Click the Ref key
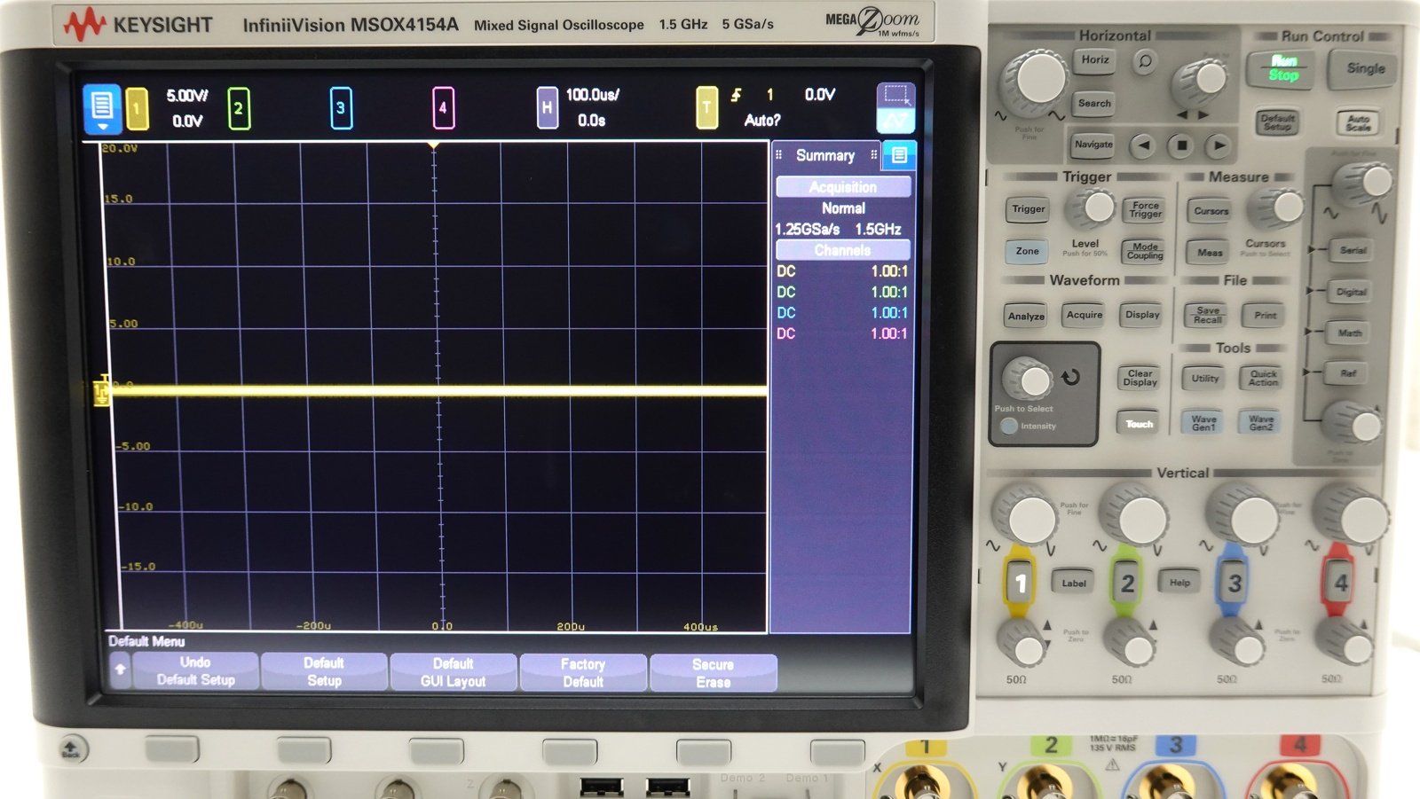The image size is (1420, 799). 1348,374
